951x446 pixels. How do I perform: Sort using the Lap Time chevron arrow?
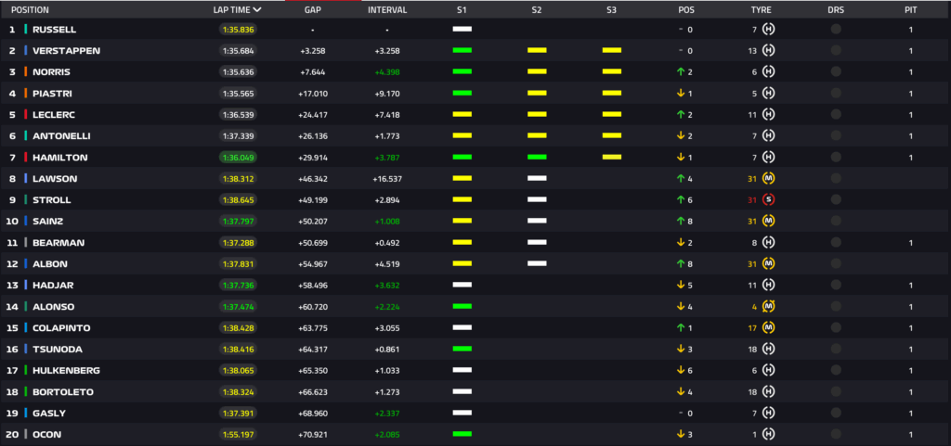coord(257,9)
